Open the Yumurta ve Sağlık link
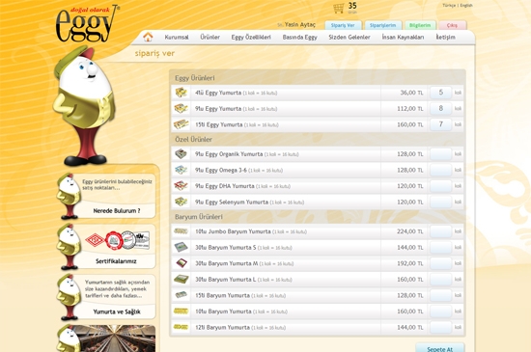This screenshot has width=531, height=352. click(117, 311)
